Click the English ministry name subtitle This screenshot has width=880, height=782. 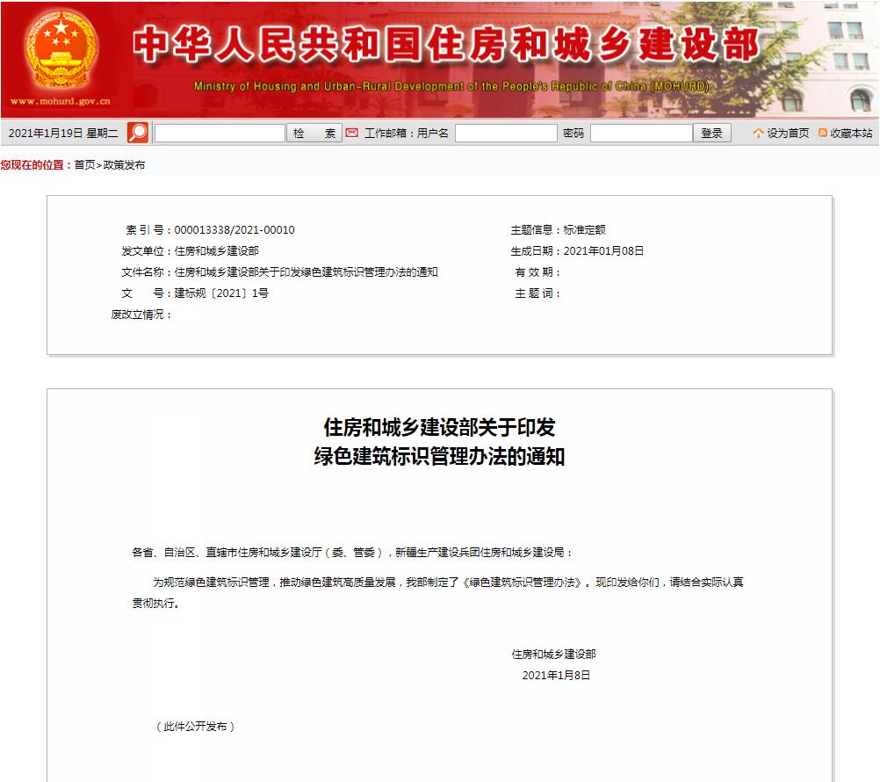tap(451, 86)
